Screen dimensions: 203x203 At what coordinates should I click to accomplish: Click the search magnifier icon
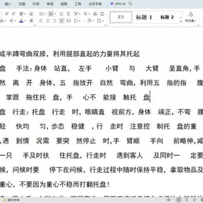pos(131,4)
